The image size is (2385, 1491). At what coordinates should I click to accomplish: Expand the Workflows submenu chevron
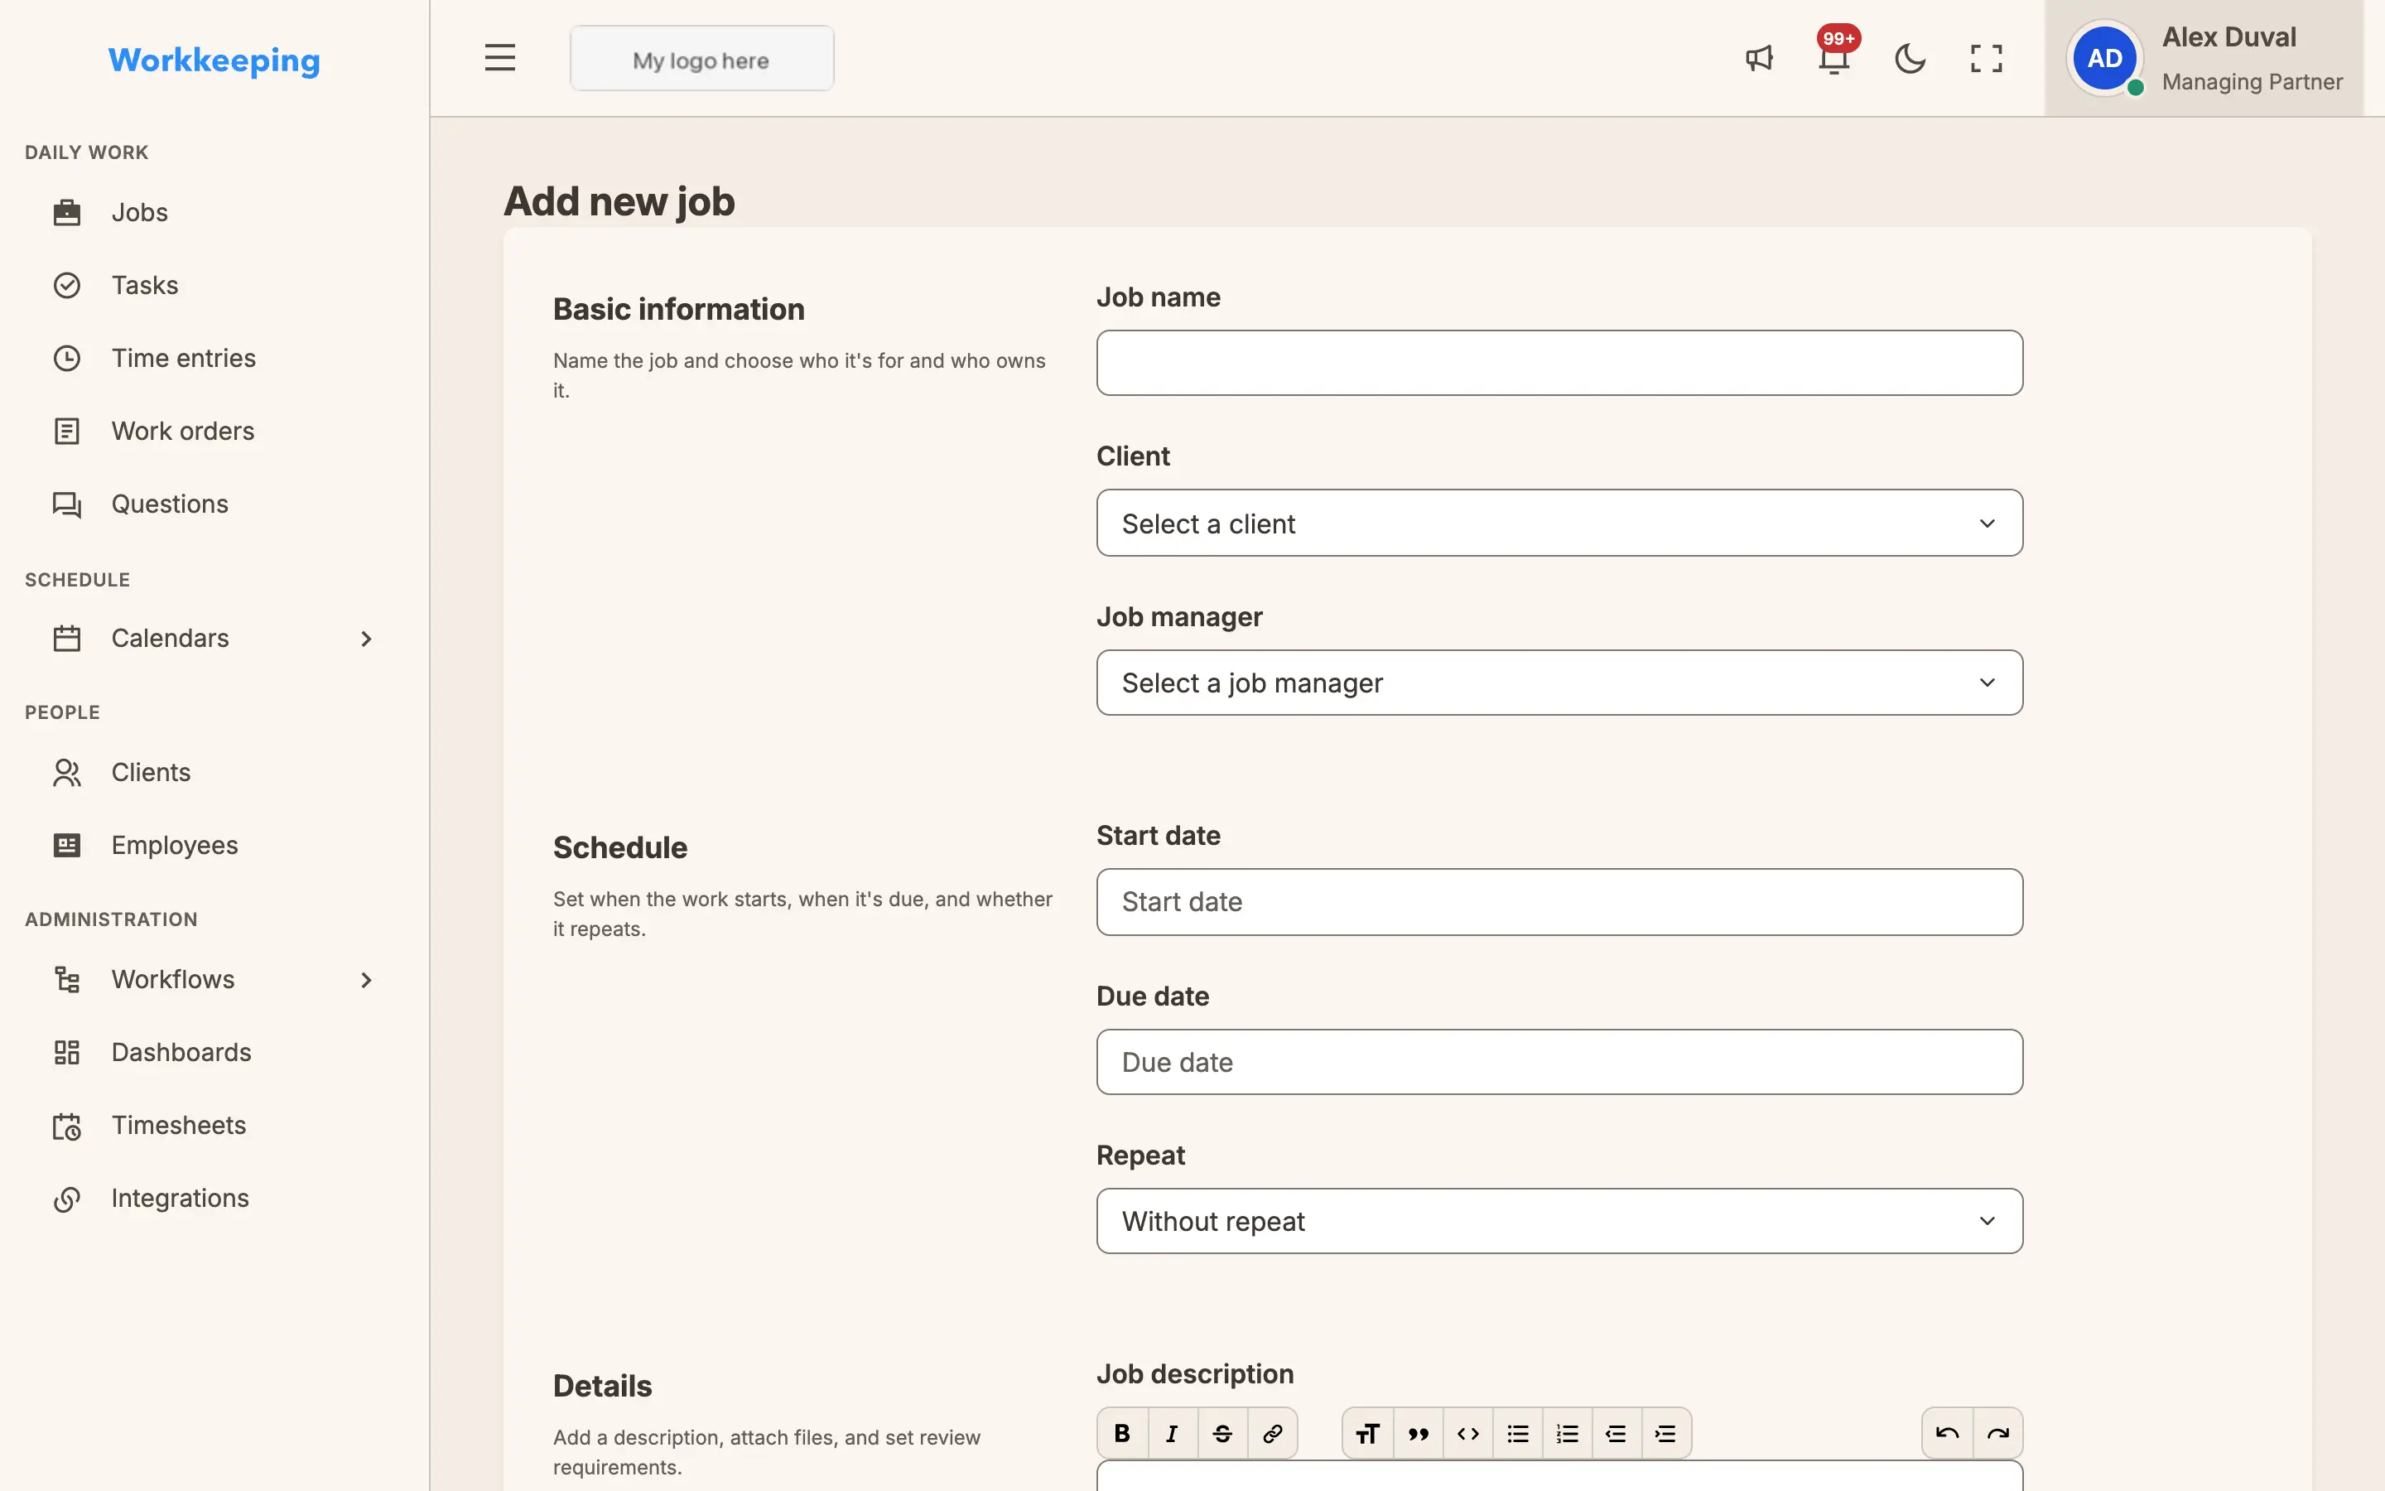click(367, 980)
